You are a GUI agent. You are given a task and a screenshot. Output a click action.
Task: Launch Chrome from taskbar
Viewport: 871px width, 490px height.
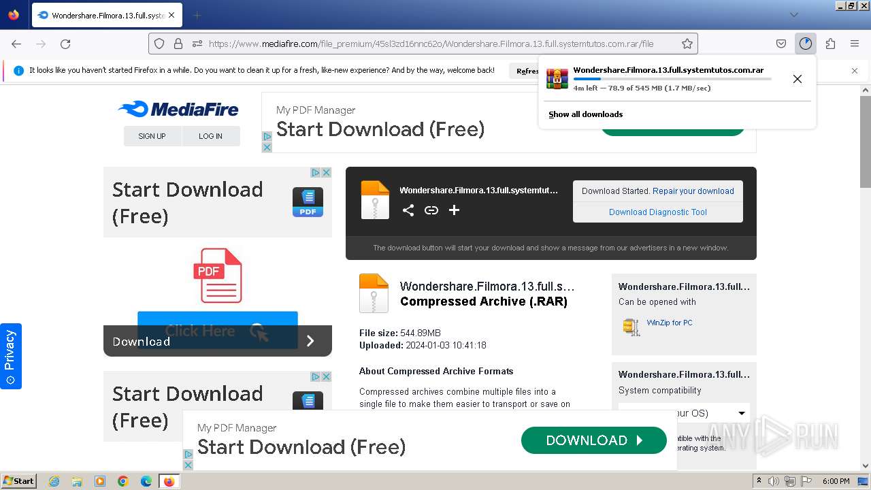click(123, 481)
